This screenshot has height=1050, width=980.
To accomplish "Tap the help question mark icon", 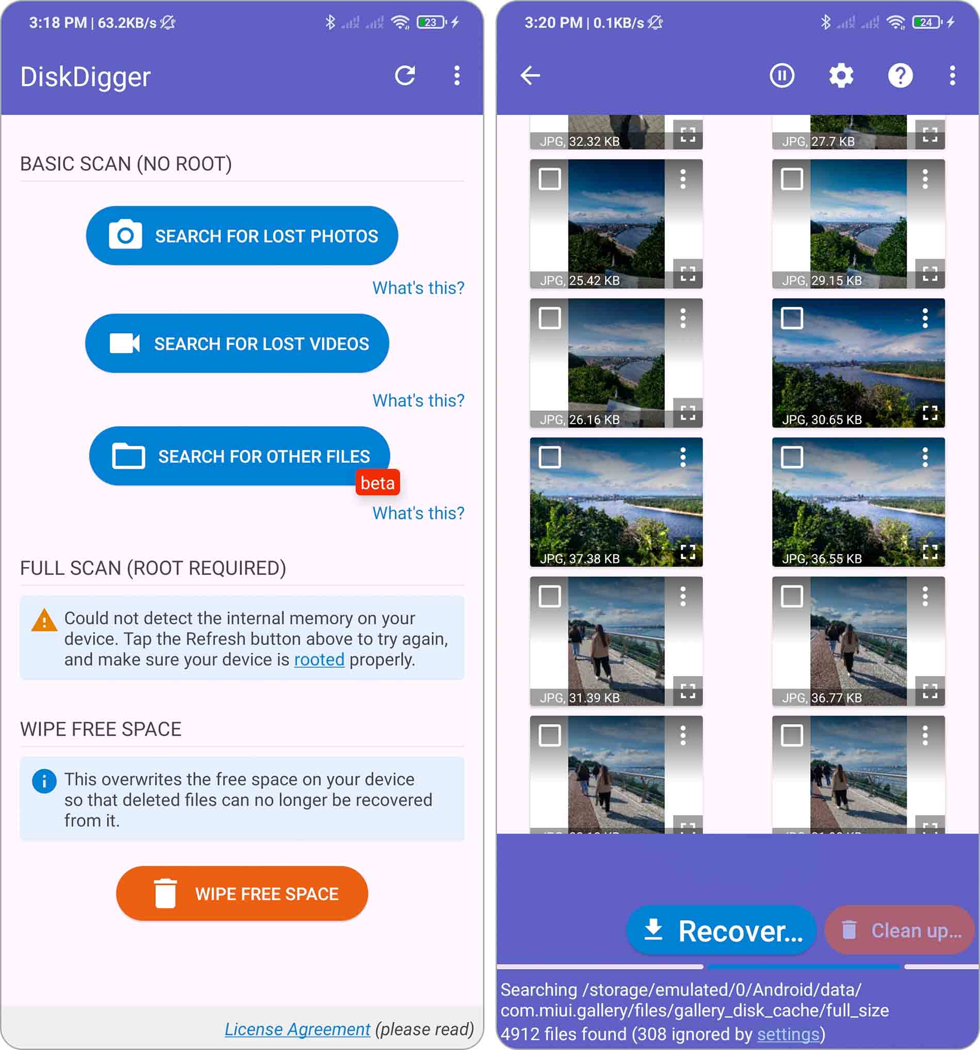I will click(900, 75).
